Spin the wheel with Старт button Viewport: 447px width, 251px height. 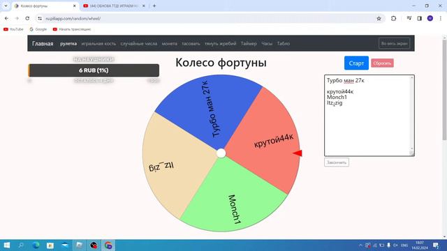[x=356, y=63]
